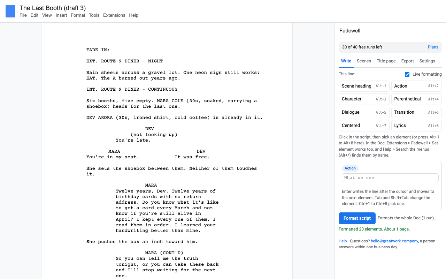
Task: Open the Help link in the sidebar footer
Action: coord(343,241)
